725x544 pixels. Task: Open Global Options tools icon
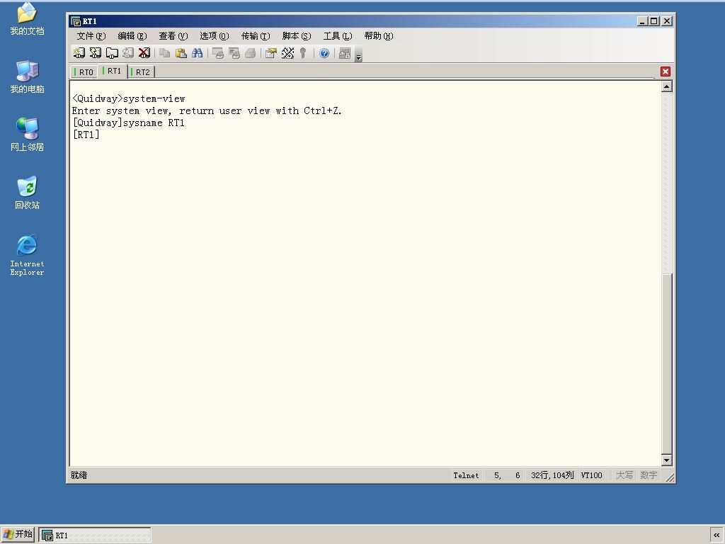coord(287,53)
